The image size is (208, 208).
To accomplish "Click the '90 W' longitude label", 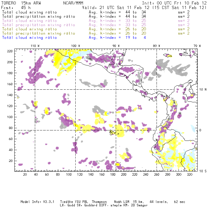I will (x=116, y=46).
